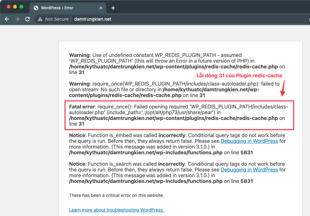Click the browser back arrow

7,19
